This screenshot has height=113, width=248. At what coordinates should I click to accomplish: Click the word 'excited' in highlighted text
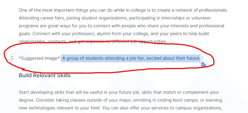tap(154, 58)
